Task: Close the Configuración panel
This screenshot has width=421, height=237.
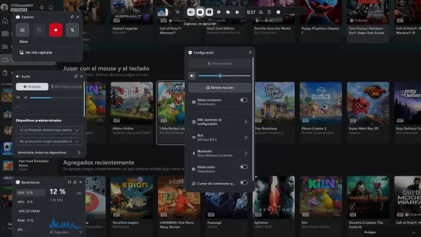Action: point(250,53)
